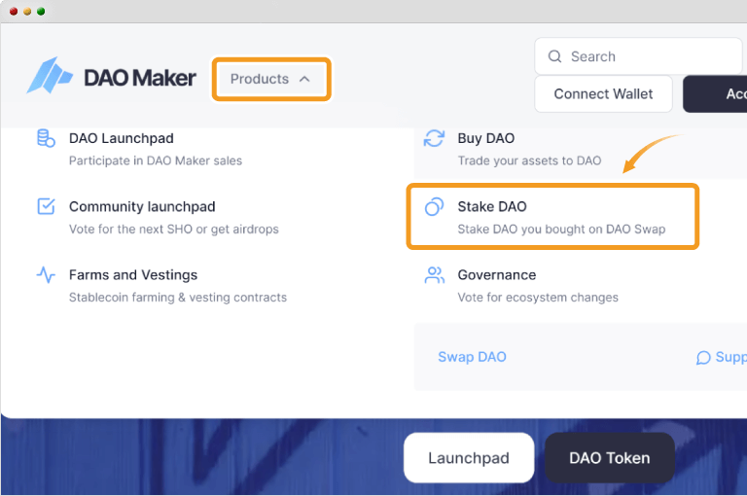The height and width of the screenshot is (496, 747).
Task: Click the DAO Token button
Action: point(609,458)
